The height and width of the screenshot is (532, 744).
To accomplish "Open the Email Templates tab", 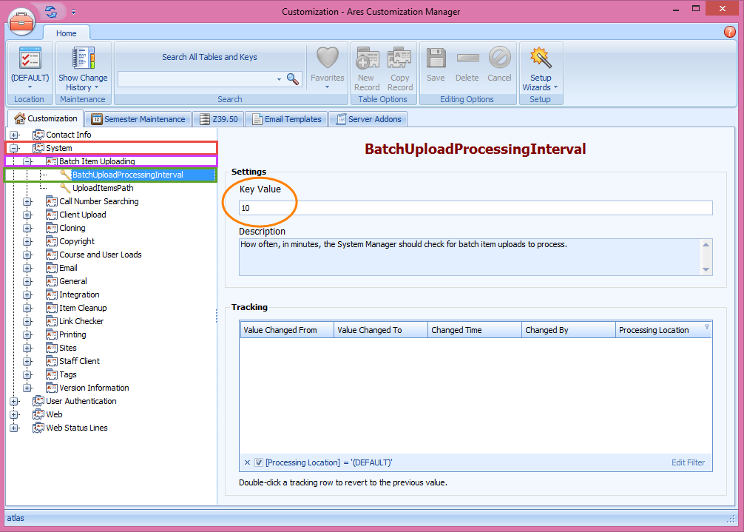I will point(286,118).
